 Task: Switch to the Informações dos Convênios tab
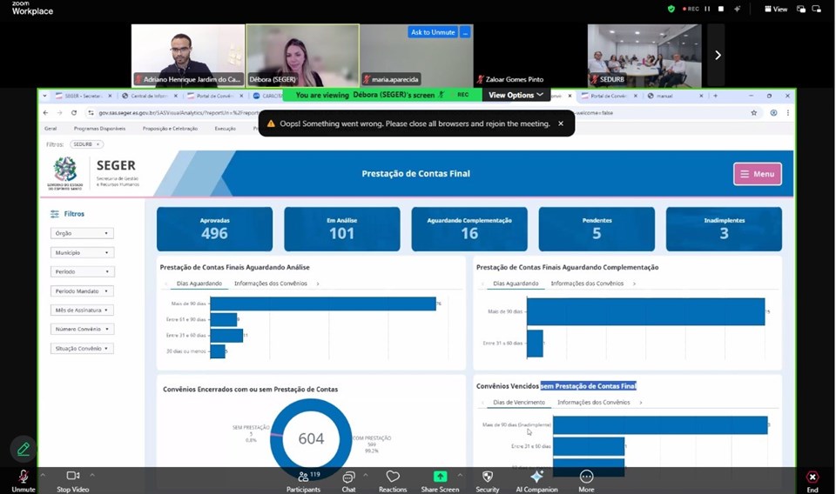[x=270, y=284]
